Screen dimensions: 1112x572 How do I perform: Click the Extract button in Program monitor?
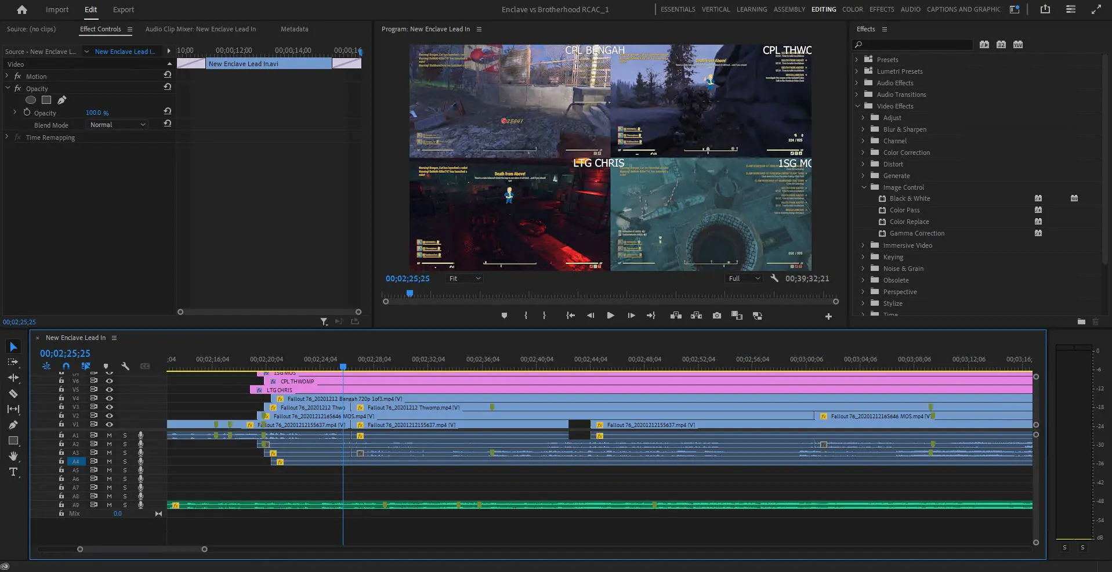[697, 316]
